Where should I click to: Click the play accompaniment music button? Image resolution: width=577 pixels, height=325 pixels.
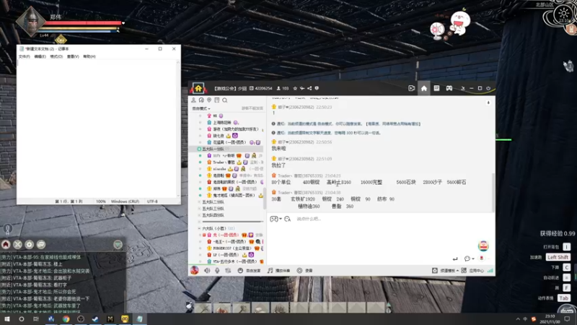coord(278,270)
